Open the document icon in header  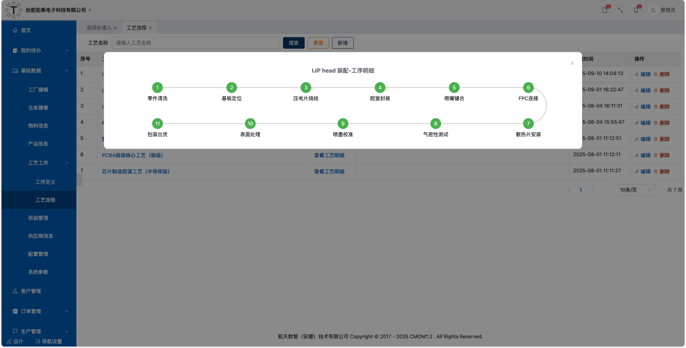coord(605,10)
